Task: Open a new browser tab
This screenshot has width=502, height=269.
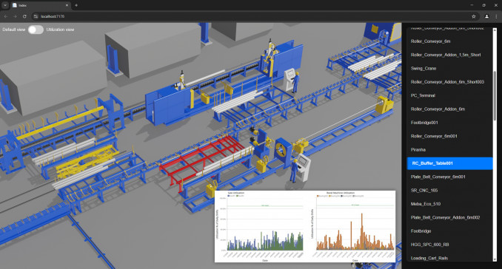Action: [76, 5]
